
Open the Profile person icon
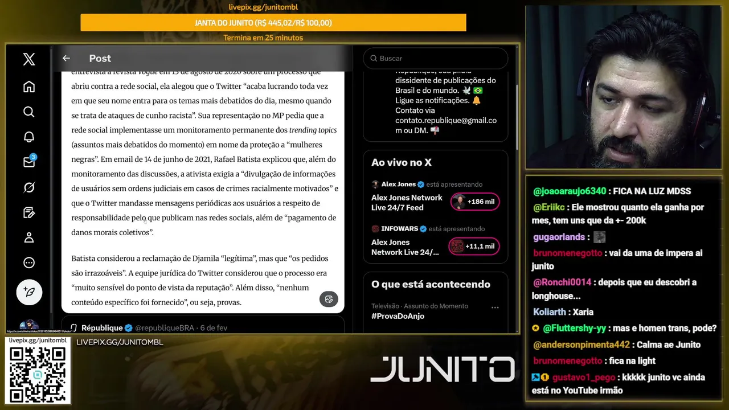pos(29,237)
